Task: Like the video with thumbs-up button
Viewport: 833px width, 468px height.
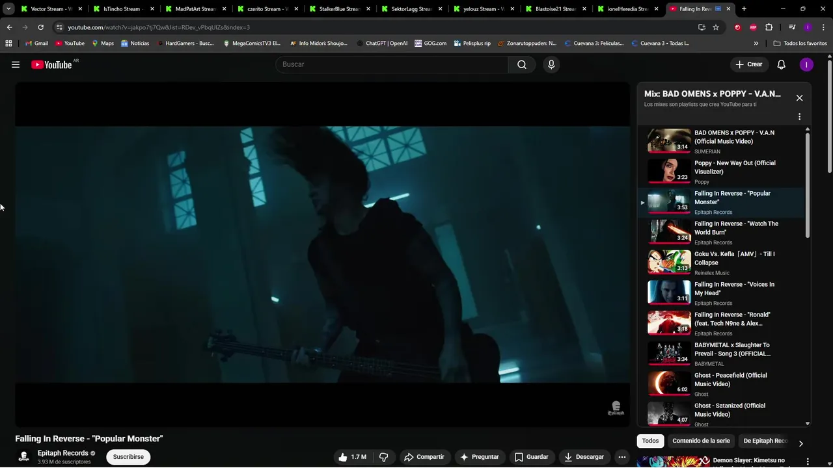Action: tap(352, 457)
